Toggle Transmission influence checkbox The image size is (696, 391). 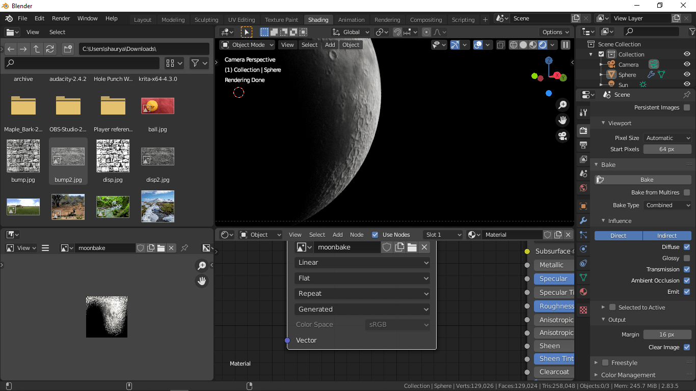(x=687, y=269)
